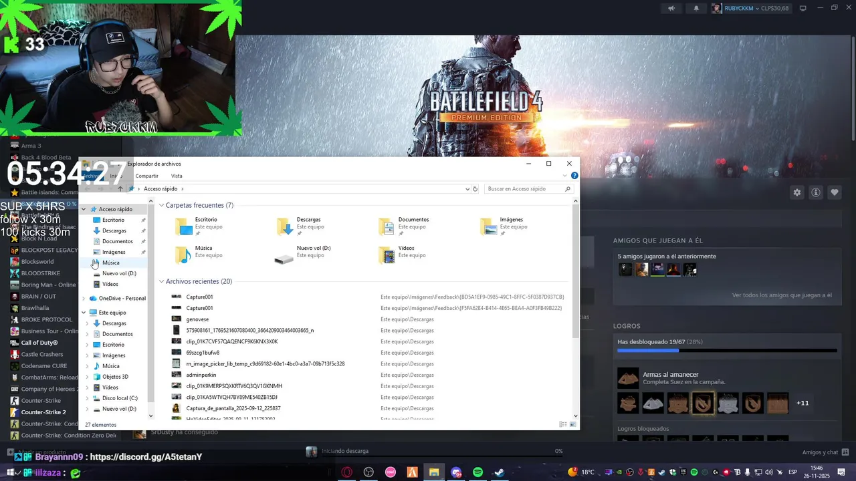This screenshot has width=856, height=481.
Task: Go up one folder level arrow
Action: pyautogui.click(x=120, y=189)
